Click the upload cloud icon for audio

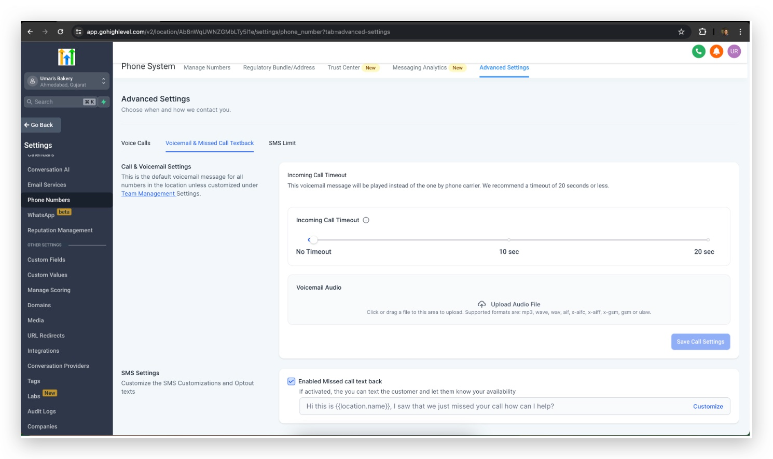482,304
